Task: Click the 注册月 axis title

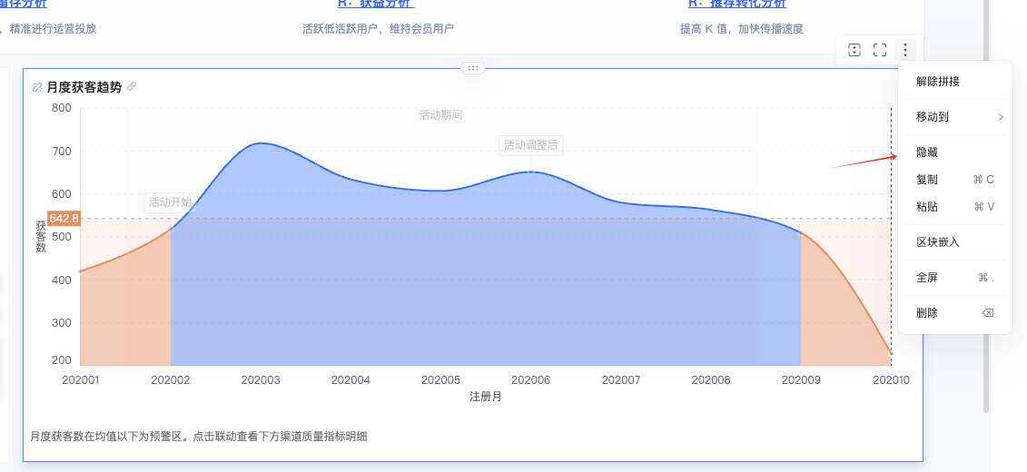Action: click(x=485, y=397)
